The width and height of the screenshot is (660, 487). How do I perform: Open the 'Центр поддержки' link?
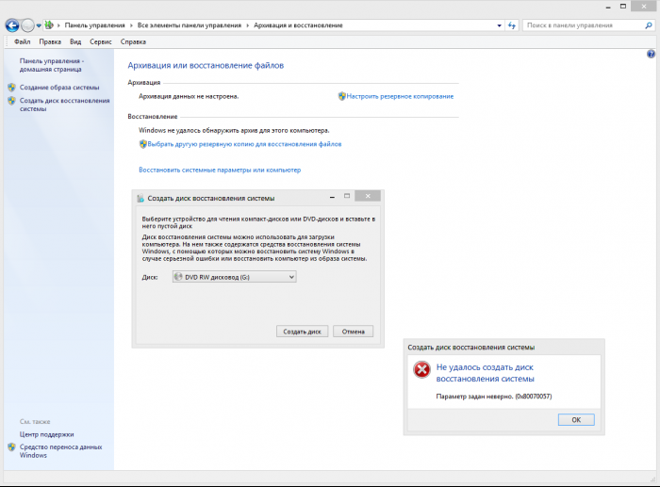46,434
